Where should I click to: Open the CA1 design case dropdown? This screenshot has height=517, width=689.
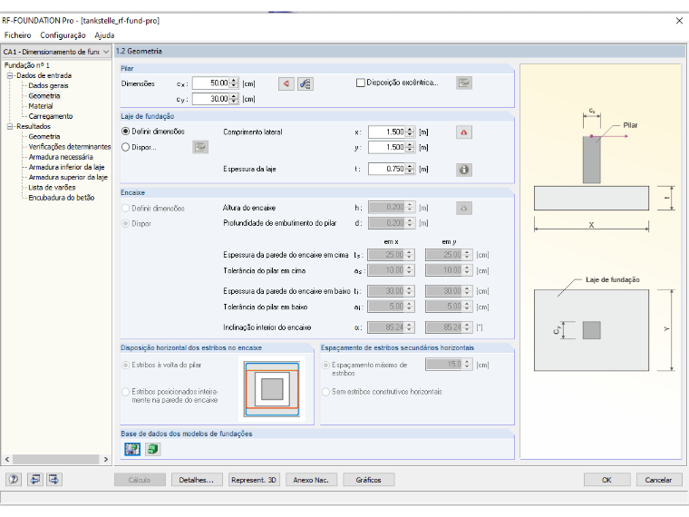pos(106,52)
